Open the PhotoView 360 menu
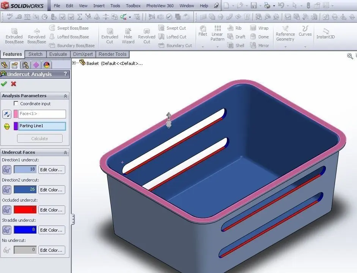 point(160,6)
